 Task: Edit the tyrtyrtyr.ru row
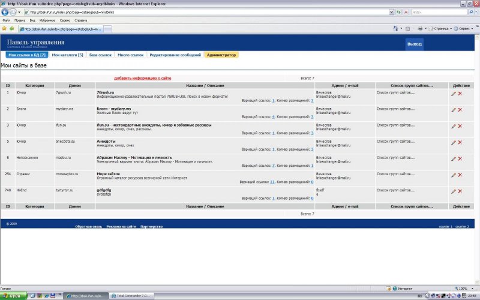coord(454,191)
